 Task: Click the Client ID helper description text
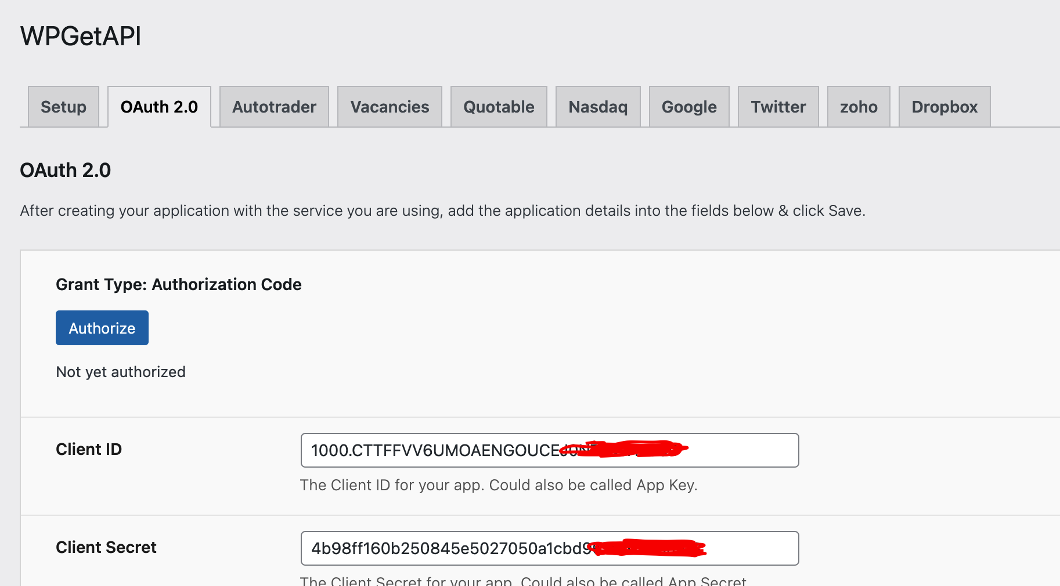tap(499, 485)
